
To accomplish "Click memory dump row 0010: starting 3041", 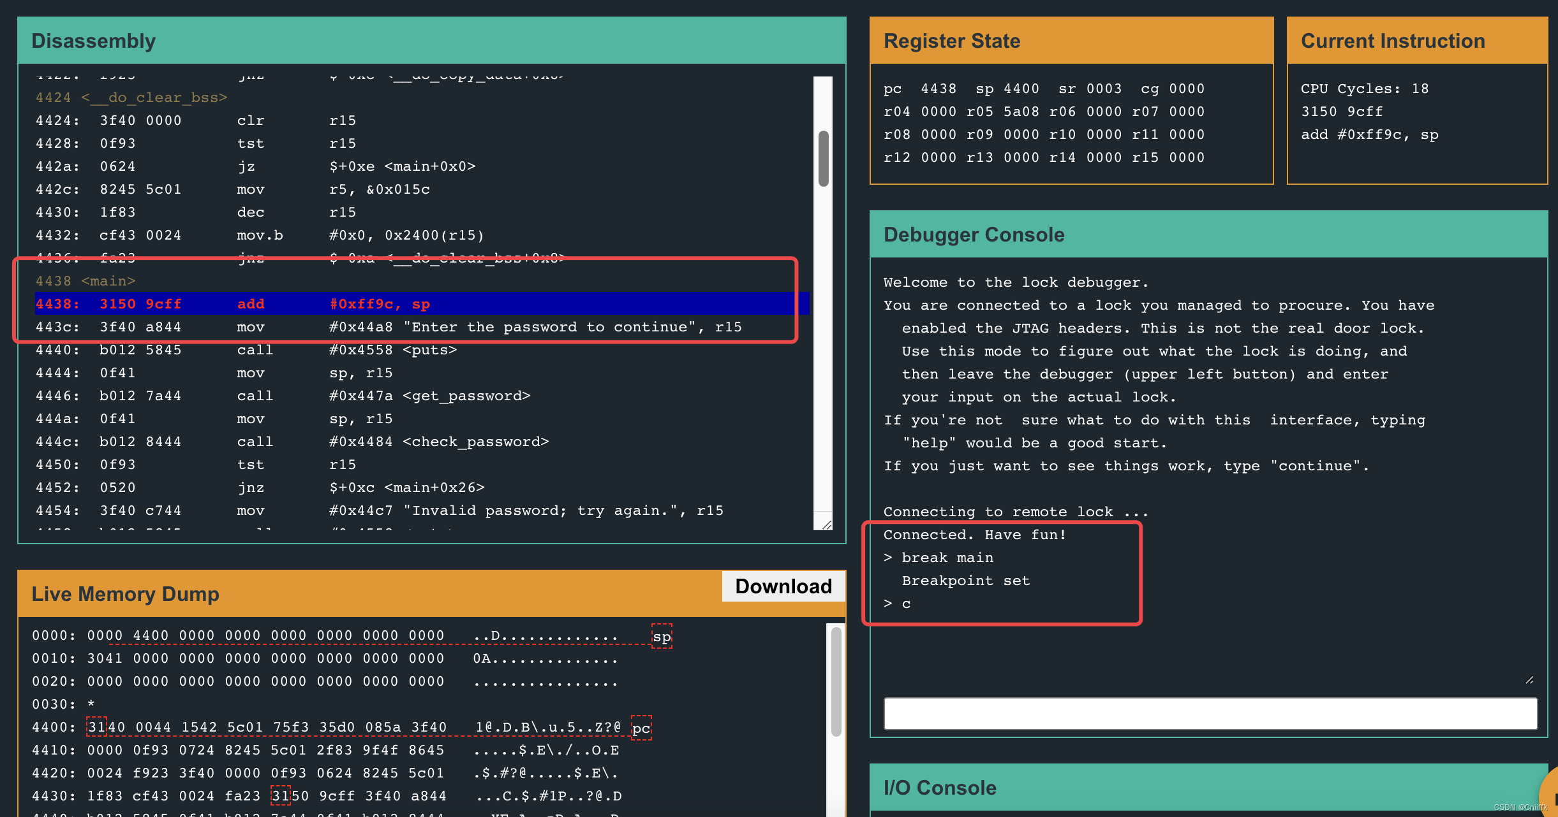I will [325, 659].
